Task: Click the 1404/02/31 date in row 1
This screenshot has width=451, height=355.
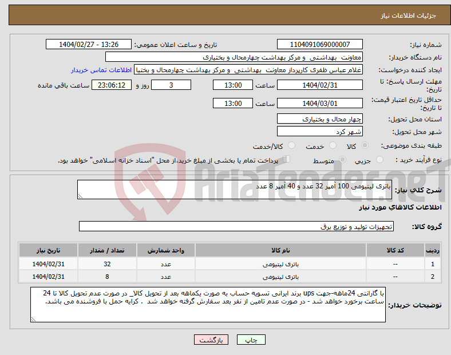Action: [48, 264]
